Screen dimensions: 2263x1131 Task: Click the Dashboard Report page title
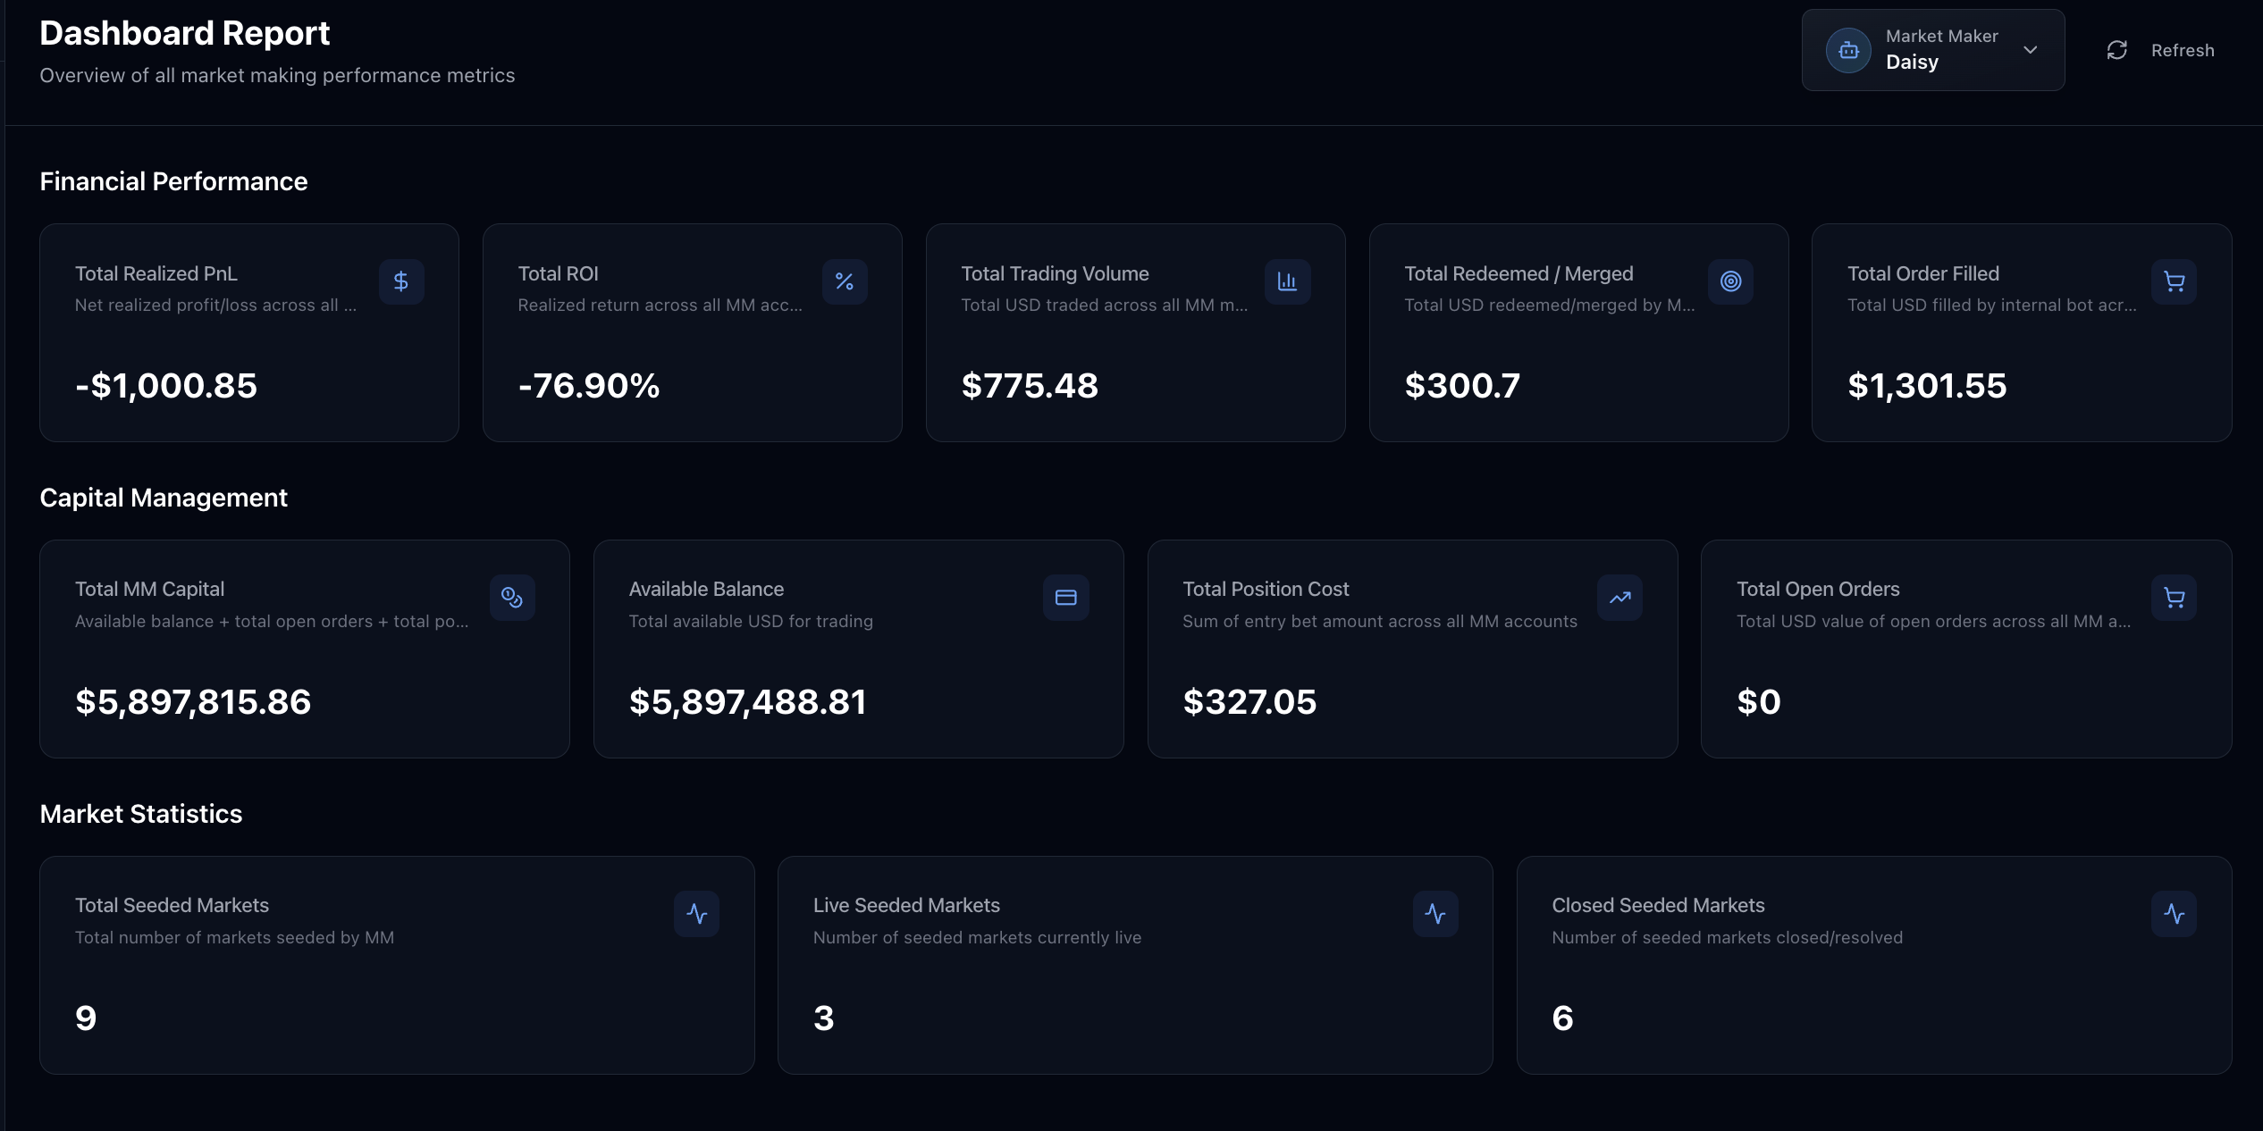pos(184,33)
